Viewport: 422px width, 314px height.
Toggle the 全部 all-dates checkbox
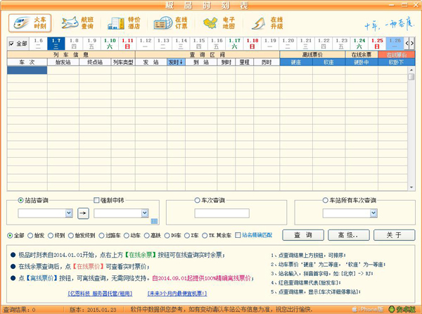point(11,44)
